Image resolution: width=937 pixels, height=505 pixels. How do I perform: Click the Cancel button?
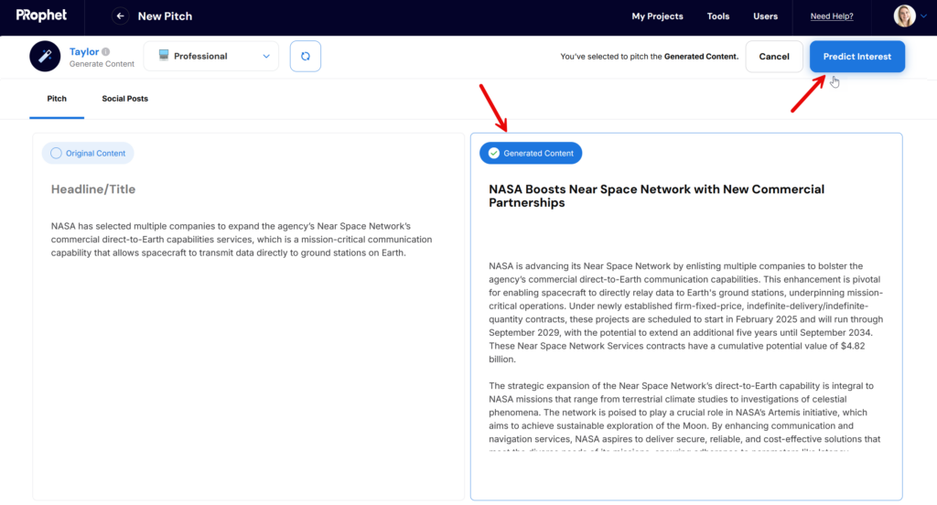(x=774, y=56)
